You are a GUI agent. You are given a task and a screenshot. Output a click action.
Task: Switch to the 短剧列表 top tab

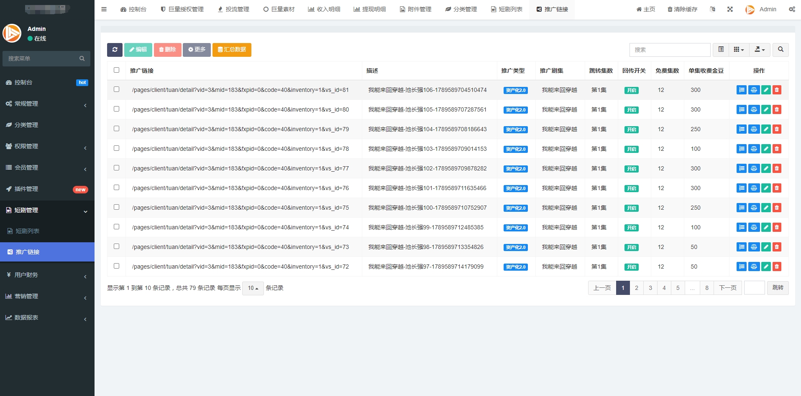tap(507, 9)
